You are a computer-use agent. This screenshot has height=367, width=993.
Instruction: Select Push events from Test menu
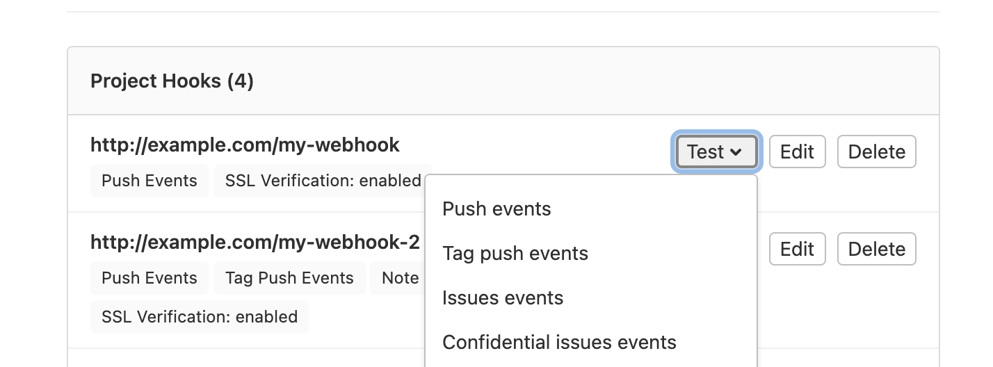click(x=496, y=209)
